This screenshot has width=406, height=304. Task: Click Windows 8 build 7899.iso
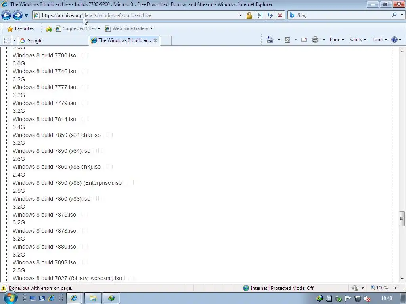pyautogui.click(x=44, y=262)
